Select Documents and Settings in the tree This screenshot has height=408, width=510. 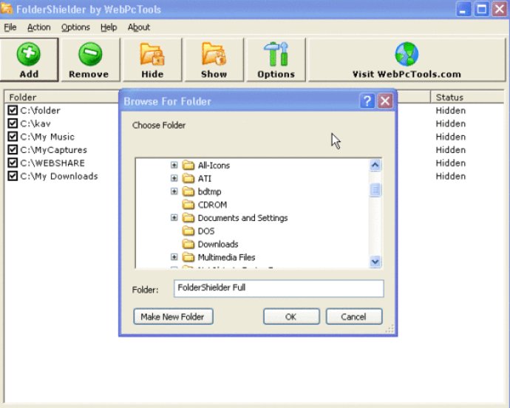tap(242, 217)
